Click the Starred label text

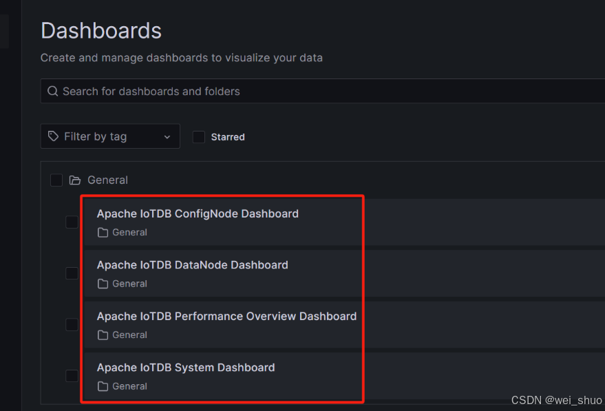point(228,137)
